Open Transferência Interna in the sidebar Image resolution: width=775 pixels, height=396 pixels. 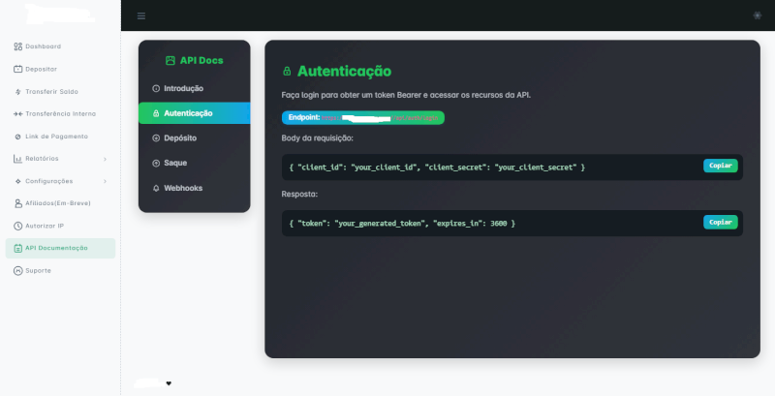[x=60, y=114]
